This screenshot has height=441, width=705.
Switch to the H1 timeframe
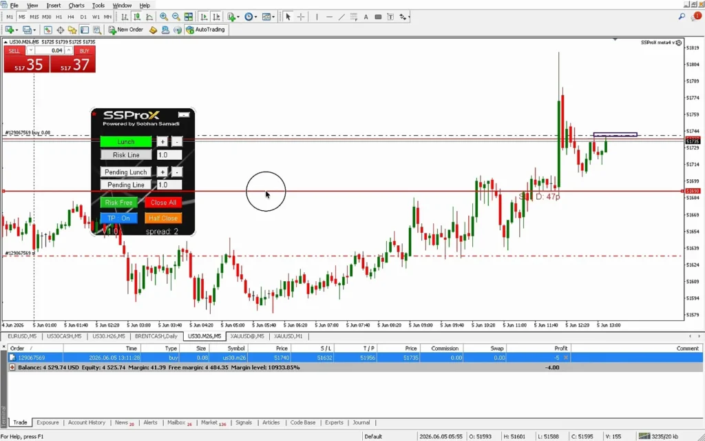coord(59,17)
